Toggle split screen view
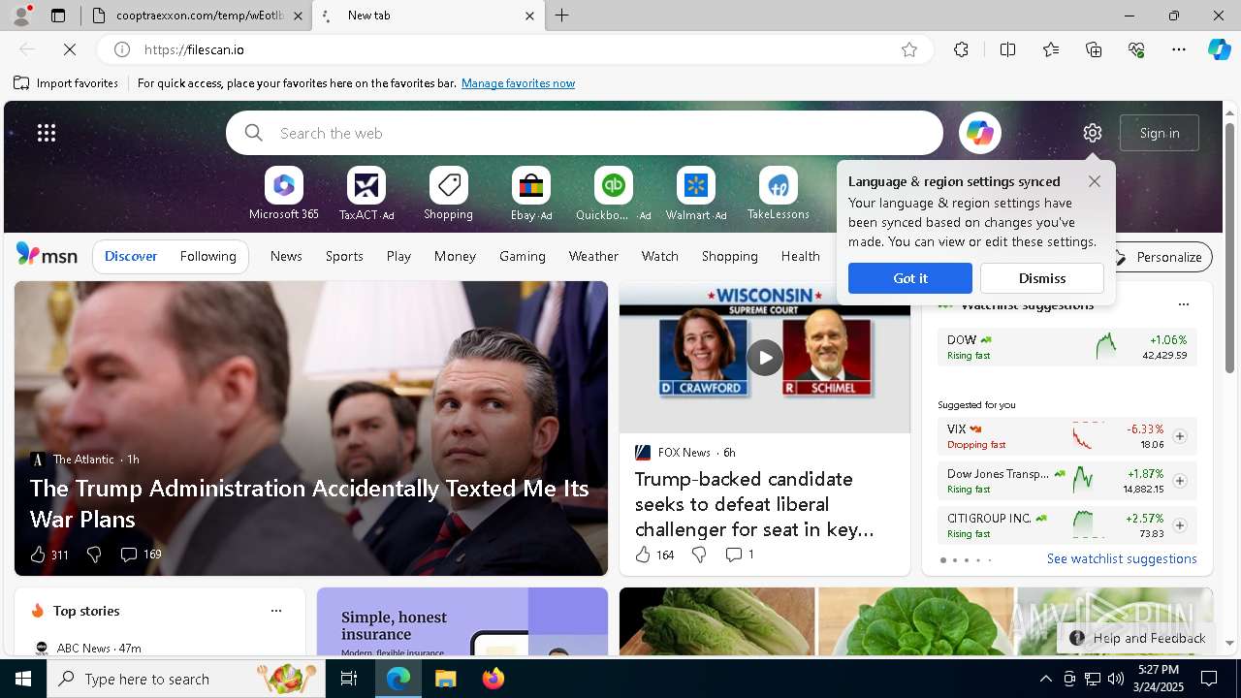The width and height of the screenshot is (1241, 698). click(1007, 49)
